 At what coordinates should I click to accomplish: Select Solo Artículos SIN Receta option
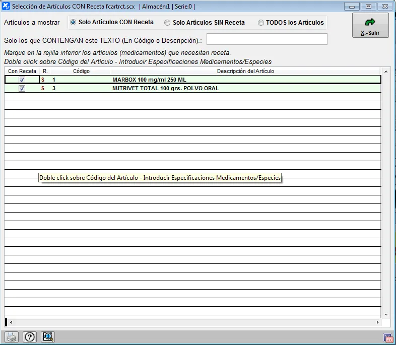[x=167, y=23]
